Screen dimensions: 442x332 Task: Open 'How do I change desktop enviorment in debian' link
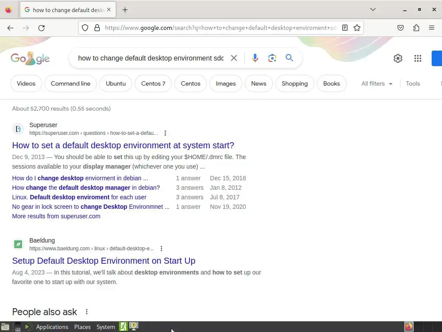tap(80, 178)
